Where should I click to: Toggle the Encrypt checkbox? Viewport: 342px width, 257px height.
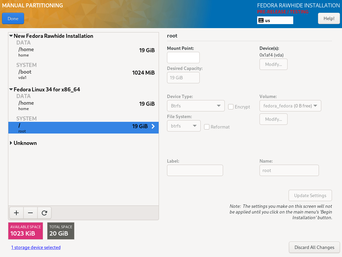point(231,107)
